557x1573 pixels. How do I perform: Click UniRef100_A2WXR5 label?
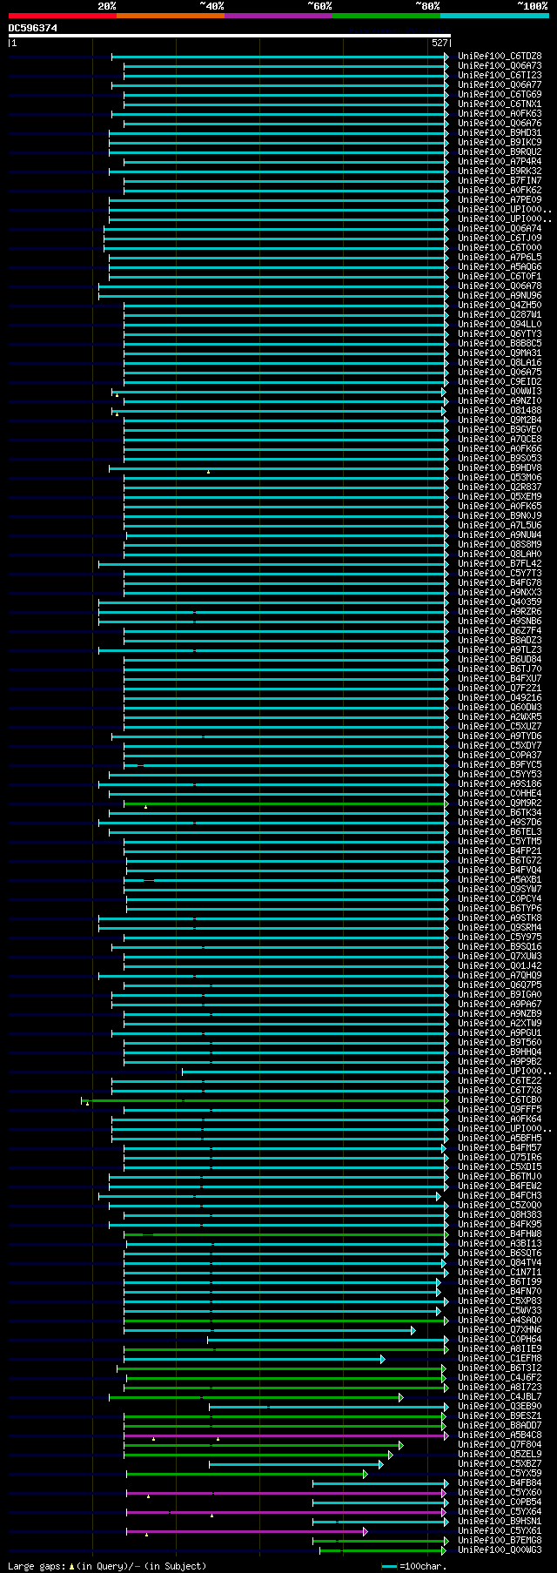500,716
